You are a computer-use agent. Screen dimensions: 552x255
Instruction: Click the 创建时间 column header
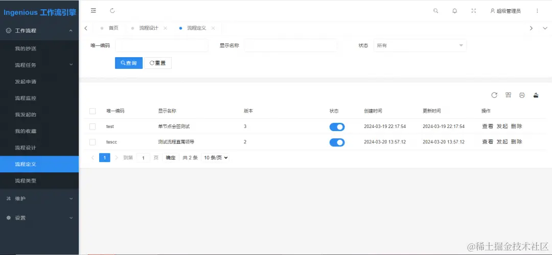coord(373,111)
